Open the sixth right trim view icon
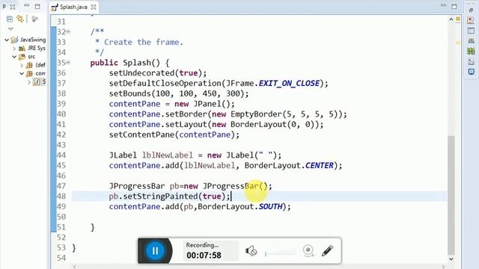 pyautogui.click(x=471, y=61)
